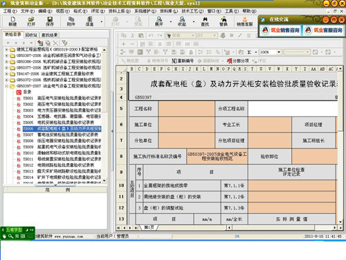Click the 筑业销售咨询 chat button

point(280,30)
